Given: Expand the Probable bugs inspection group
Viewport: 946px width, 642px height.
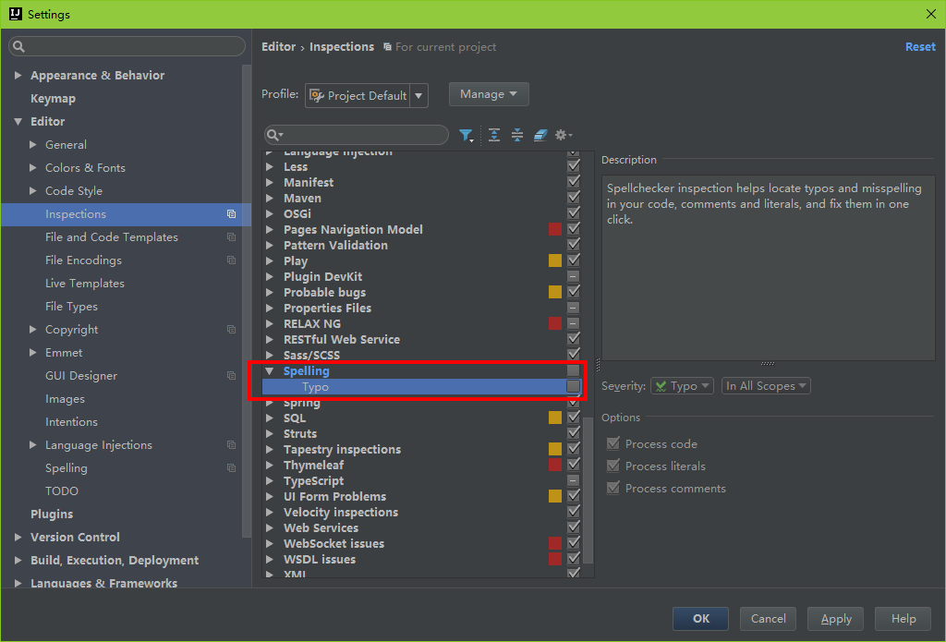Looking at the screenshot, I should (x=270, y=293).
